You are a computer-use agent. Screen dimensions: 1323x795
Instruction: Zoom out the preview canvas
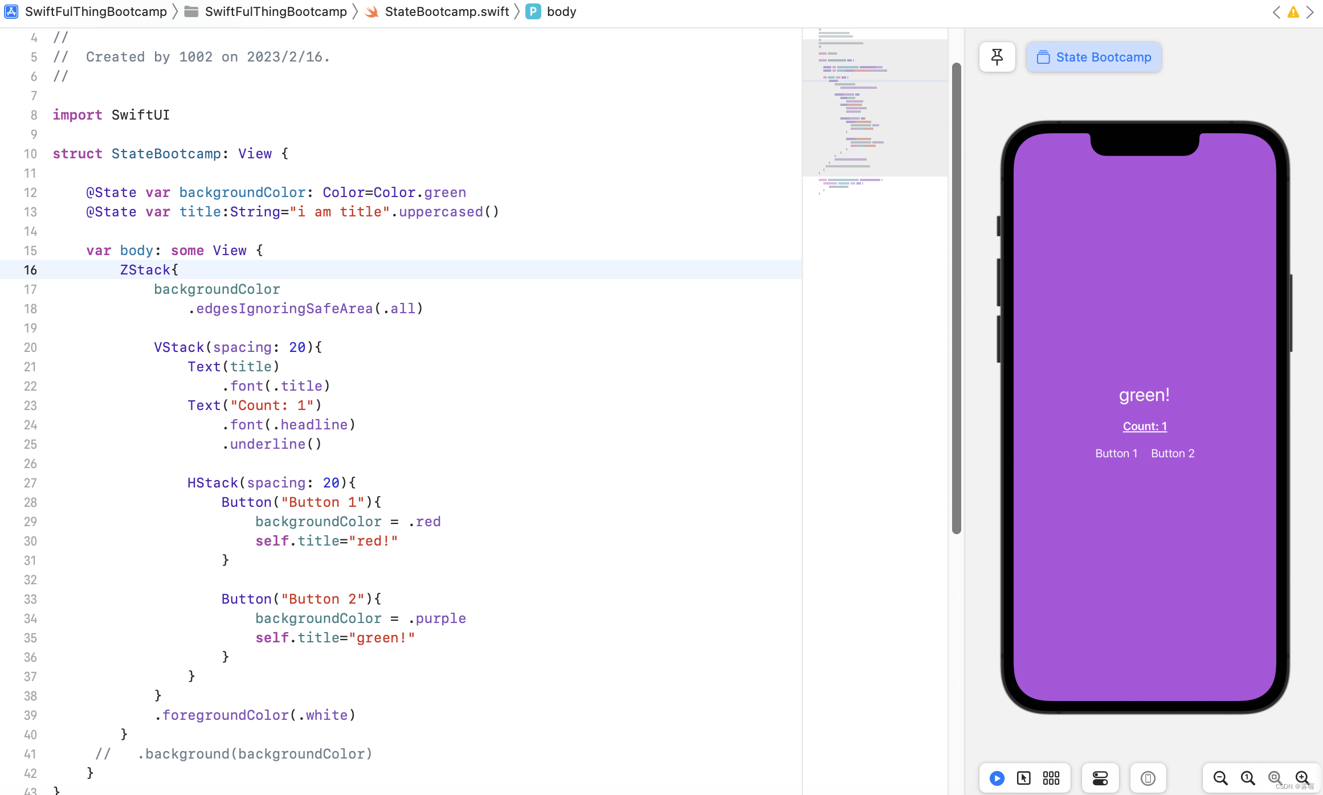coord(1220,778)
